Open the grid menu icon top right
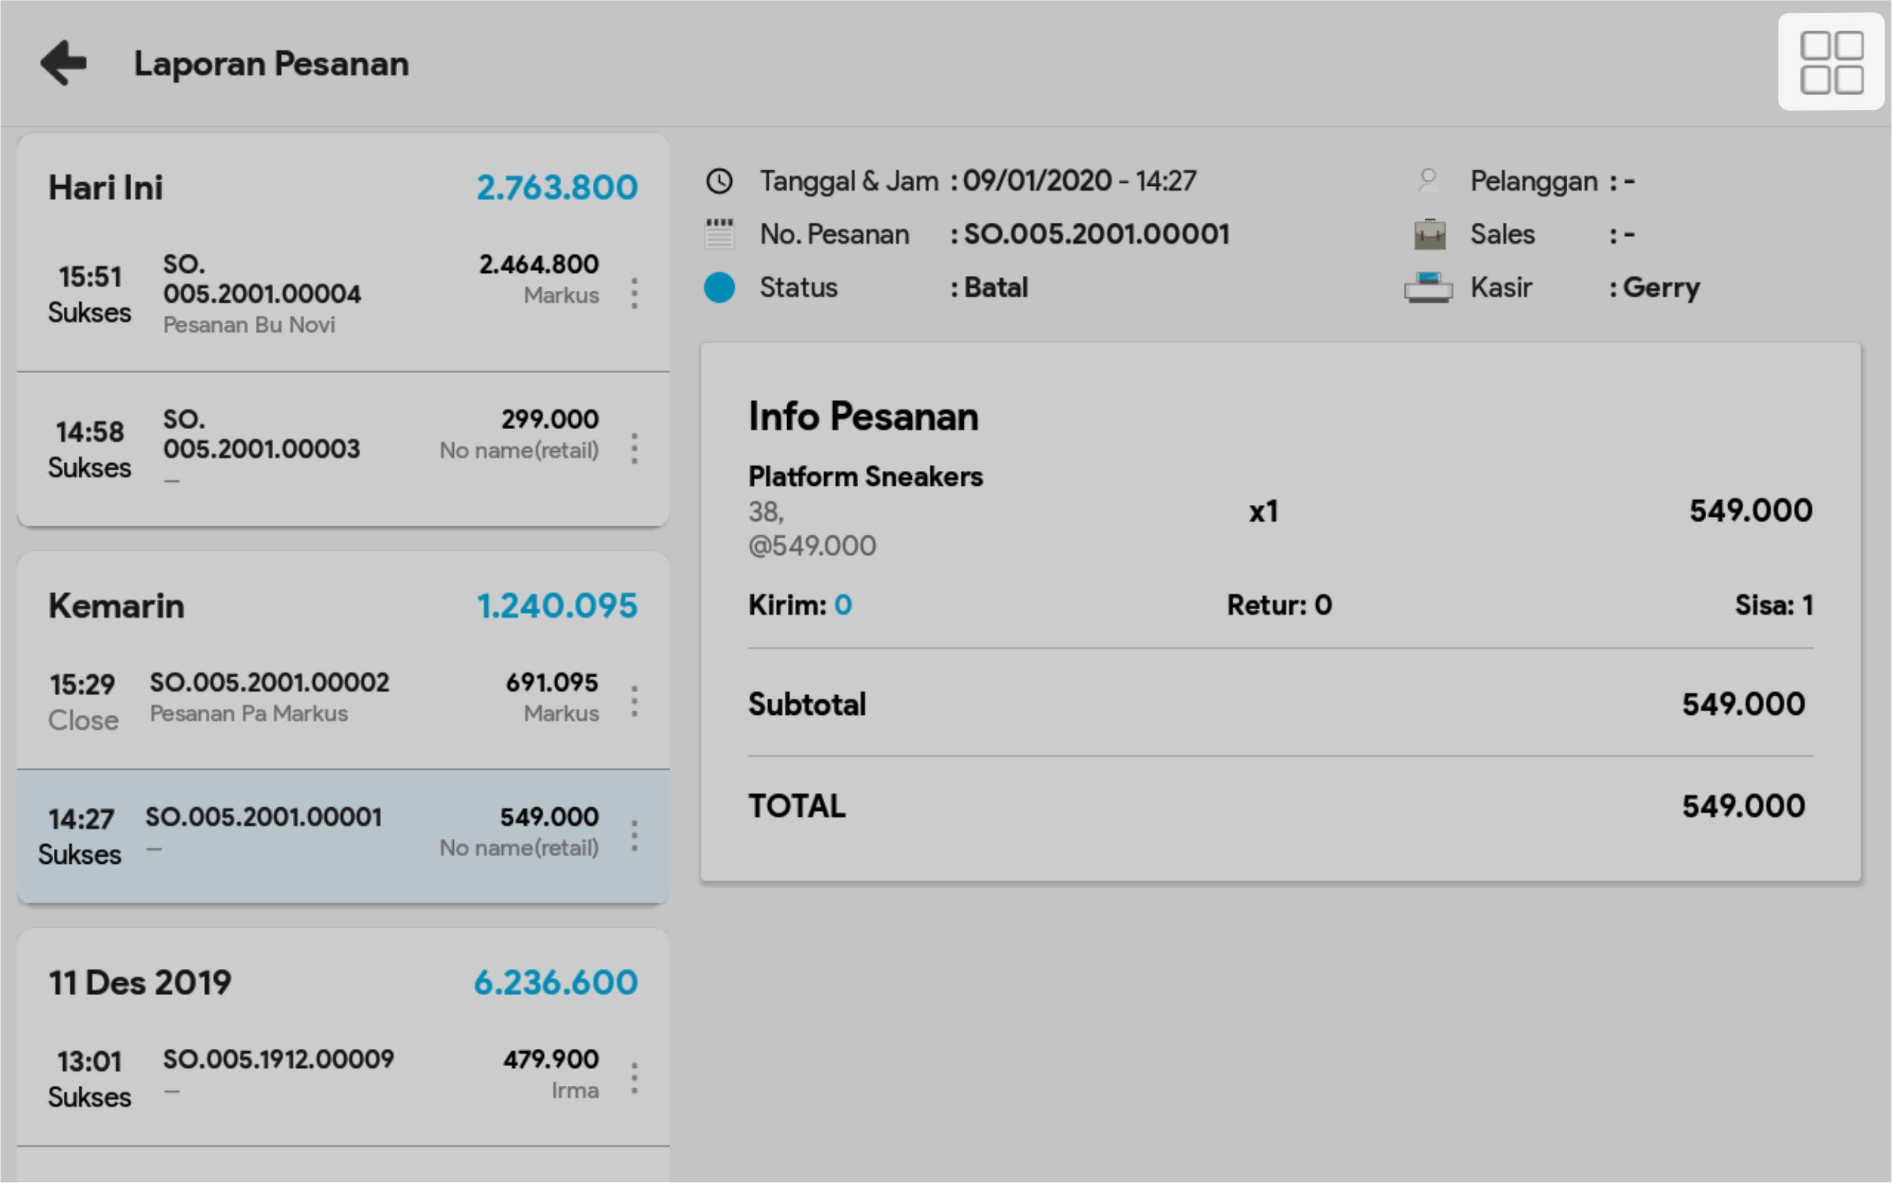1892x1183 pixels. (1830, 62)
